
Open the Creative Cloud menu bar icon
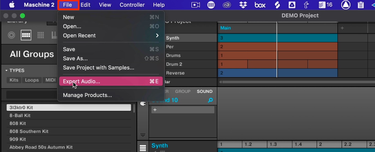point(227,5)
